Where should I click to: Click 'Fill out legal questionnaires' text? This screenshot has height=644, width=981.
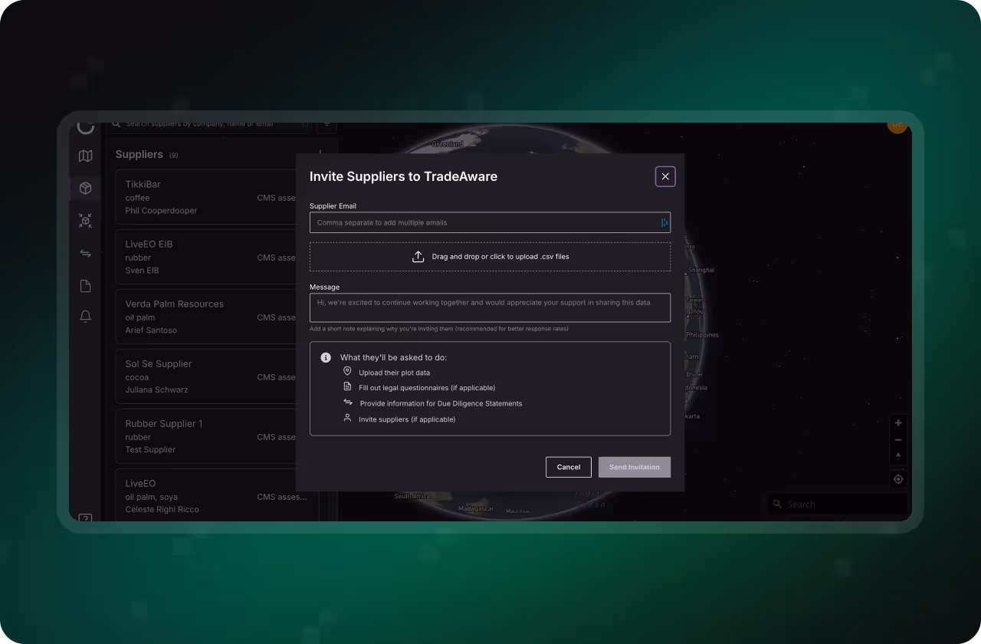[427, 388]
